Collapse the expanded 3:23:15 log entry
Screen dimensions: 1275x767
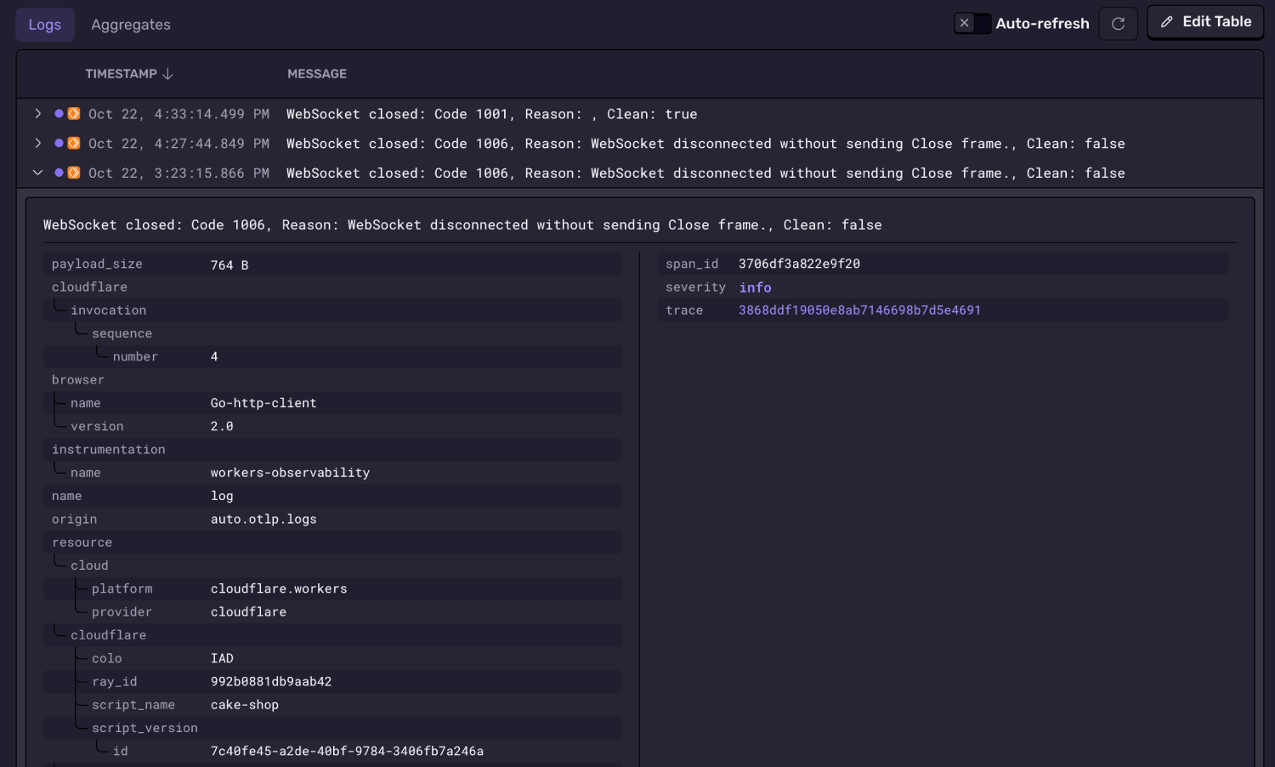[x=37, y=172]
